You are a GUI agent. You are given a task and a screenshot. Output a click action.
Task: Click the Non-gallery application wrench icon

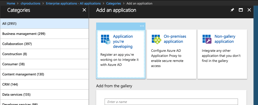(207, 39)
